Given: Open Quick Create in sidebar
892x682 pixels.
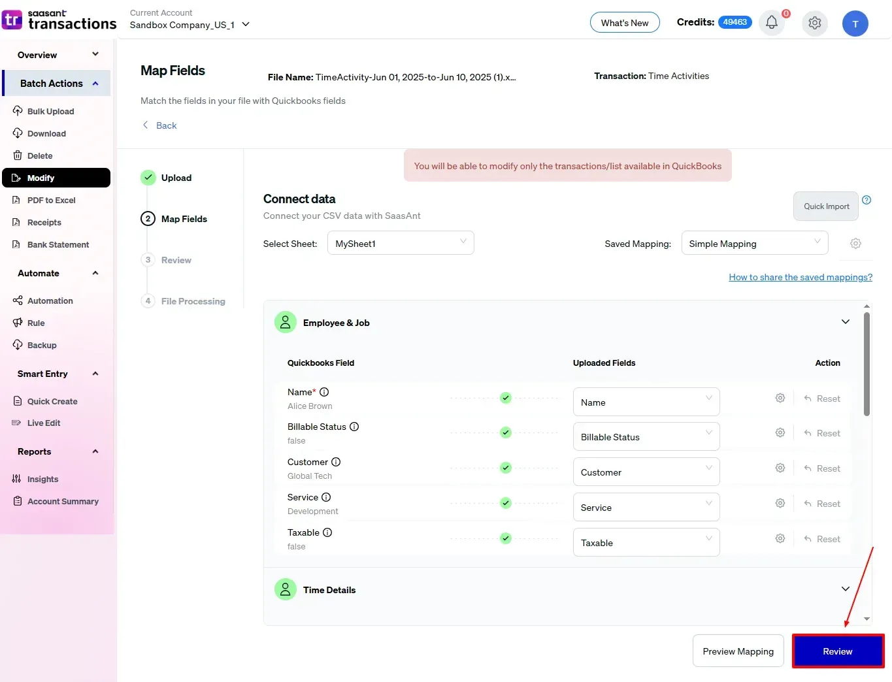Looking at the screenshot, I should point(56,401).
